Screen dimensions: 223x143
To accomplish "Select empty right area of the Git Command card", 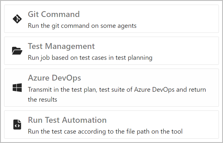I will click(x=178, y=19).
